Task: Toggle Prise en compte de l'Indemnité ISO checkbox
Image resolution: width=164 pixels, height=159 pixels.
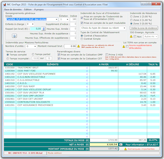Action: [x=82, y=18]
